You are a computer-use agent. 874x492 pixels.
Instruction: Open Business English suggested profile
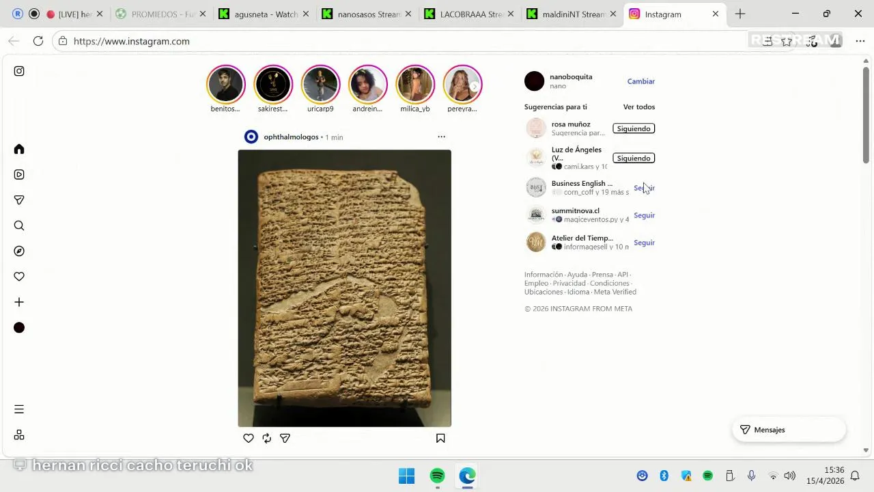[582, 183]
